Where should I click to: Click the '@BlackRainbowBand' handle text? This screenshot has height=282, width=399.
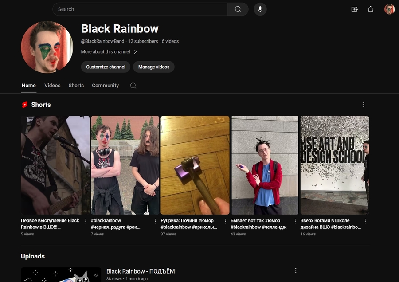tap(102, 41)
